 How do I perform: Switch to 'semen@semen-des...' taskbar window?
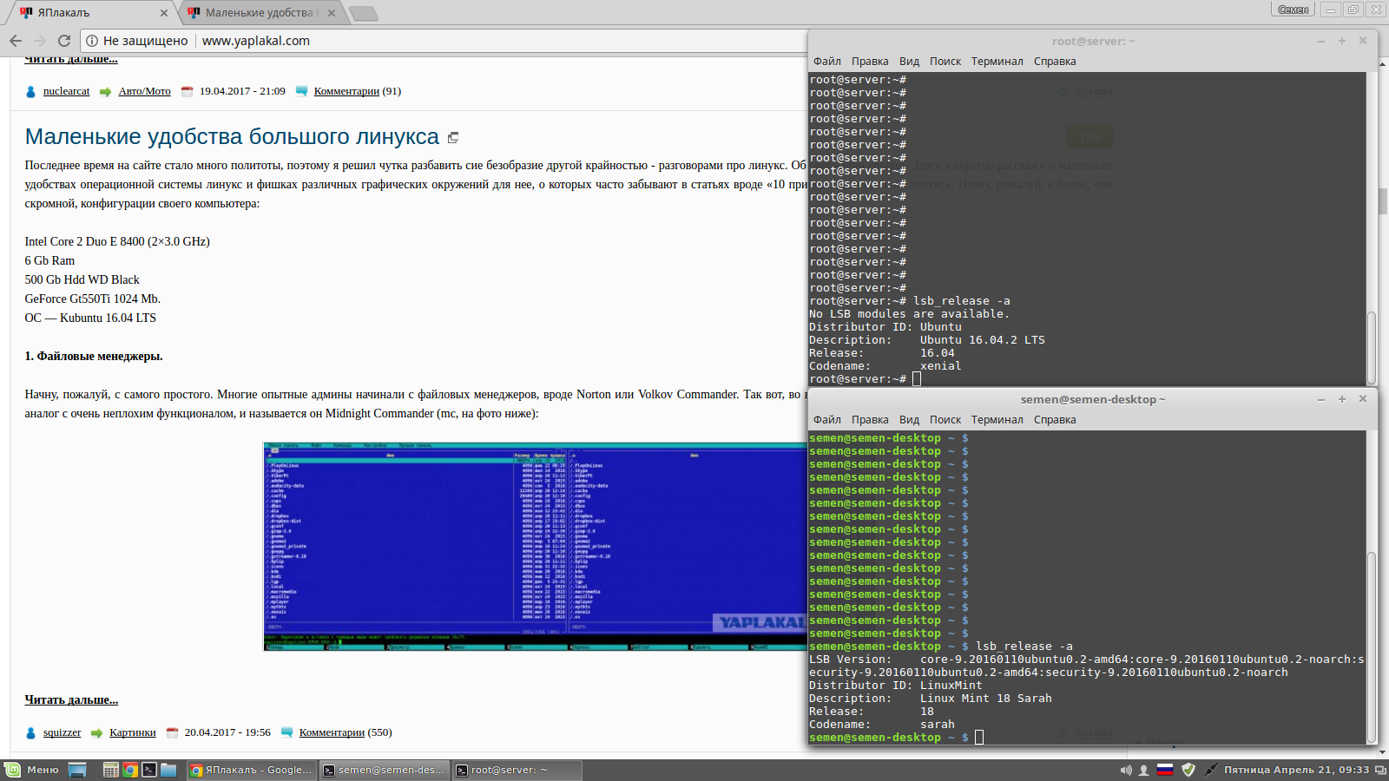coord(385,770)
